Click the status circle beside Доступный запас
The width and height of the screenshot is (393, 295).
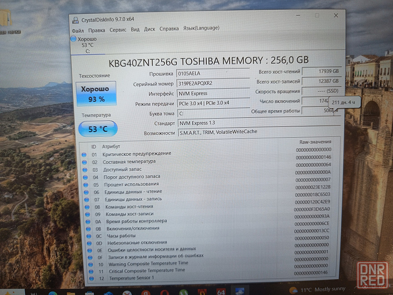click(x=84, y=170)
